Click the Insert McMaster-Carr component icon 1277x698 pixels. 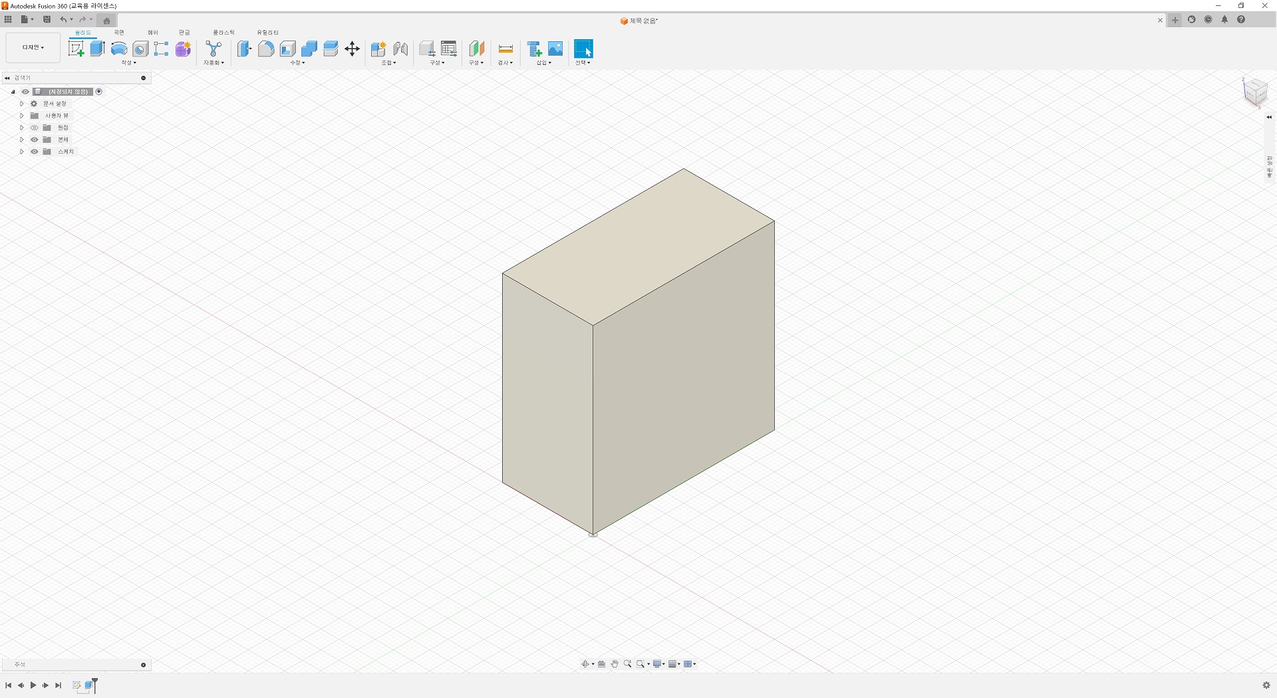click(x=534, y=49)
